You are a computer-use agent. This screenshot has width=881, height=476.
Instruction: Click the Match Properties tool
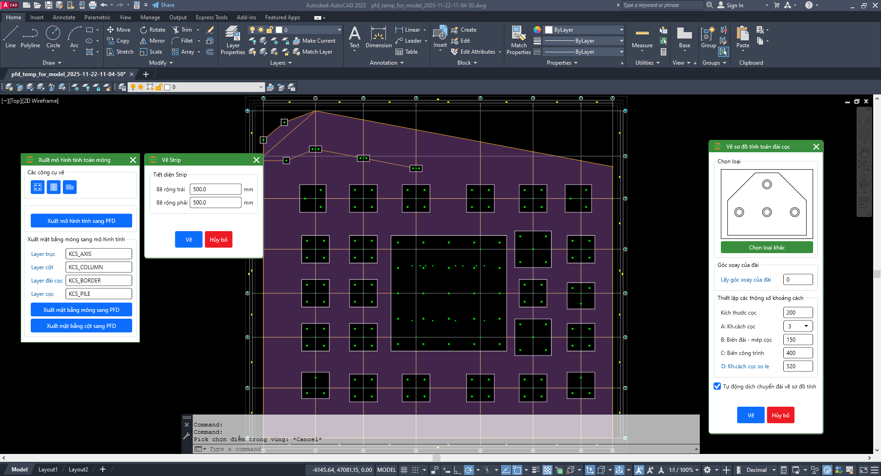519,40
